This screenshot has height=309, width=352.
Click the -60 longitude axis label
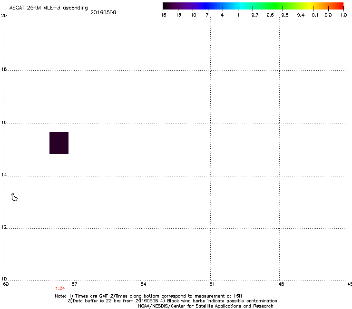point(4,284)
